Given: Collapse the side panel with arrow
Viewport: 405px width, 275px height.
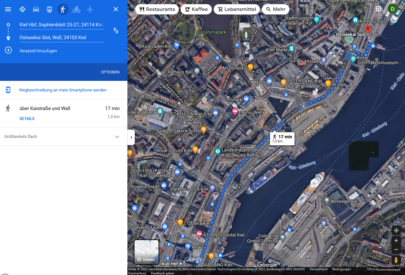Looking at the screenshot, I should (x=131, y=137).
